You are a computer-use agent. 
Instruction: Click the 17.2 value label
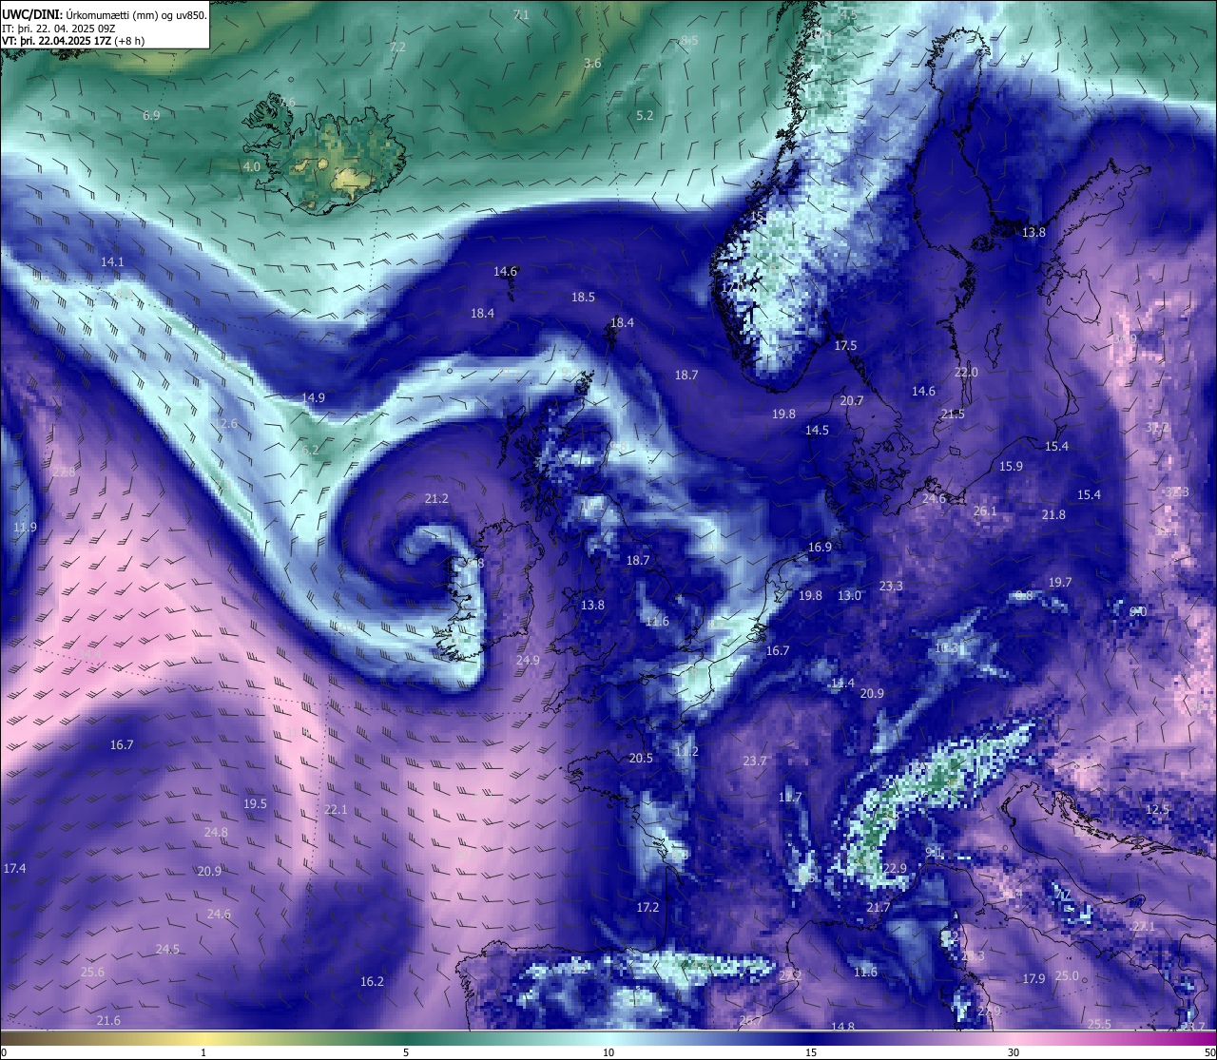(647, 908)
